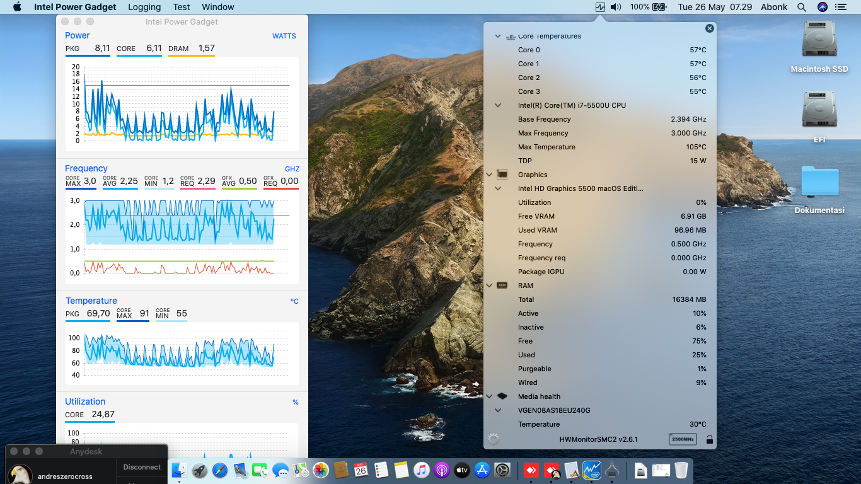Image resolution: width=861 pixels, height=484 pixels.
Task: Click the Disconnect button in Anydesk
Action: tap(142, 467)
